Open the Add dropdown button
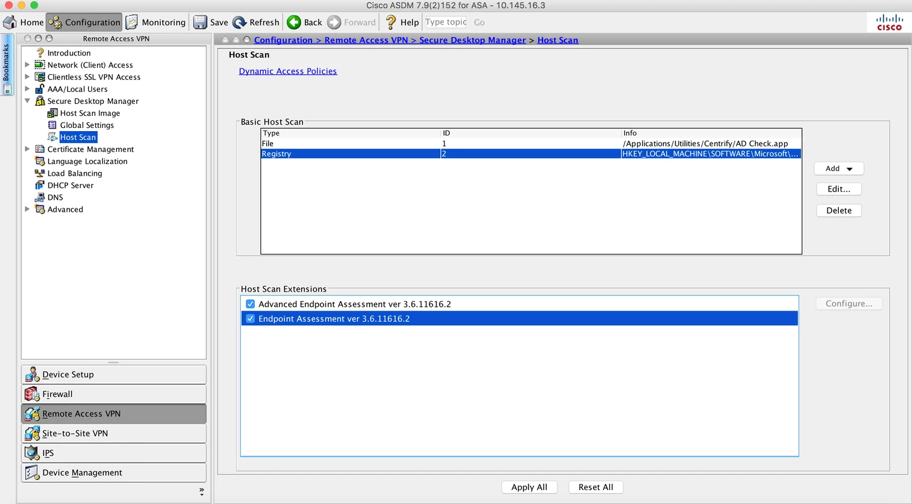 tap(839, 168)
